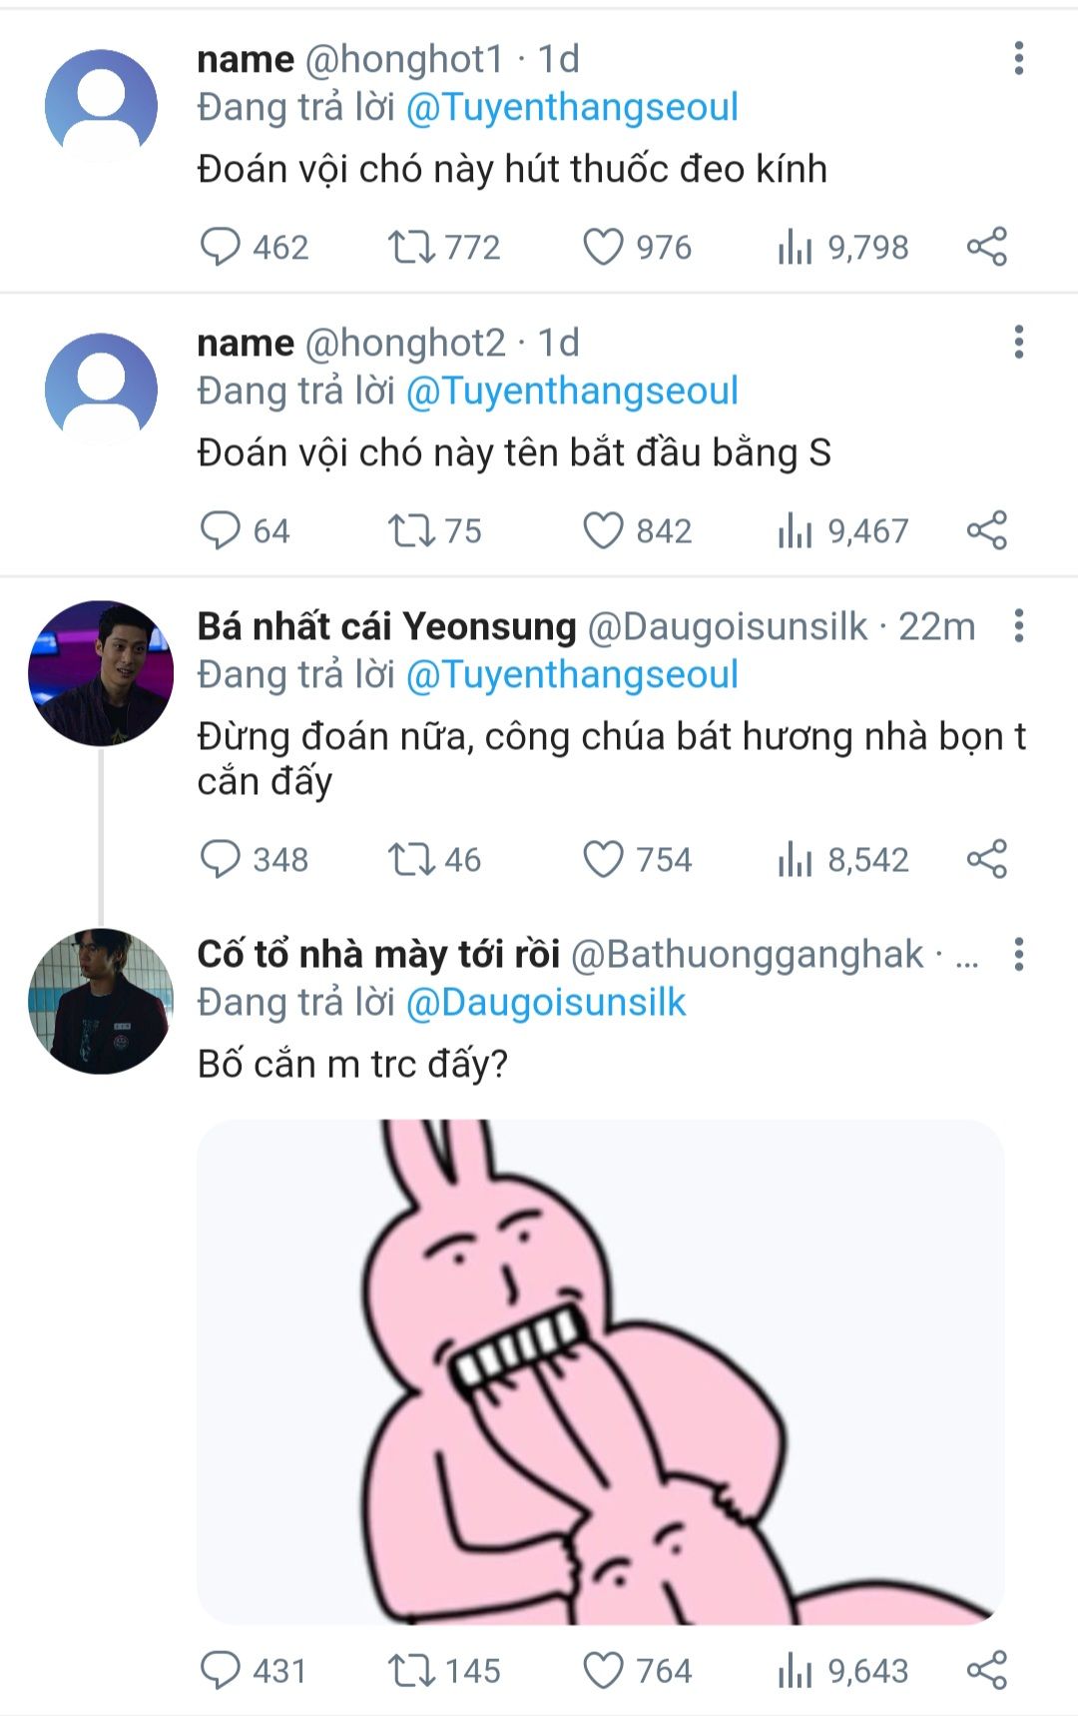Share the @honghot1 tweet
This screenshot has width=1078, height=1716.
tap(986, 247)
